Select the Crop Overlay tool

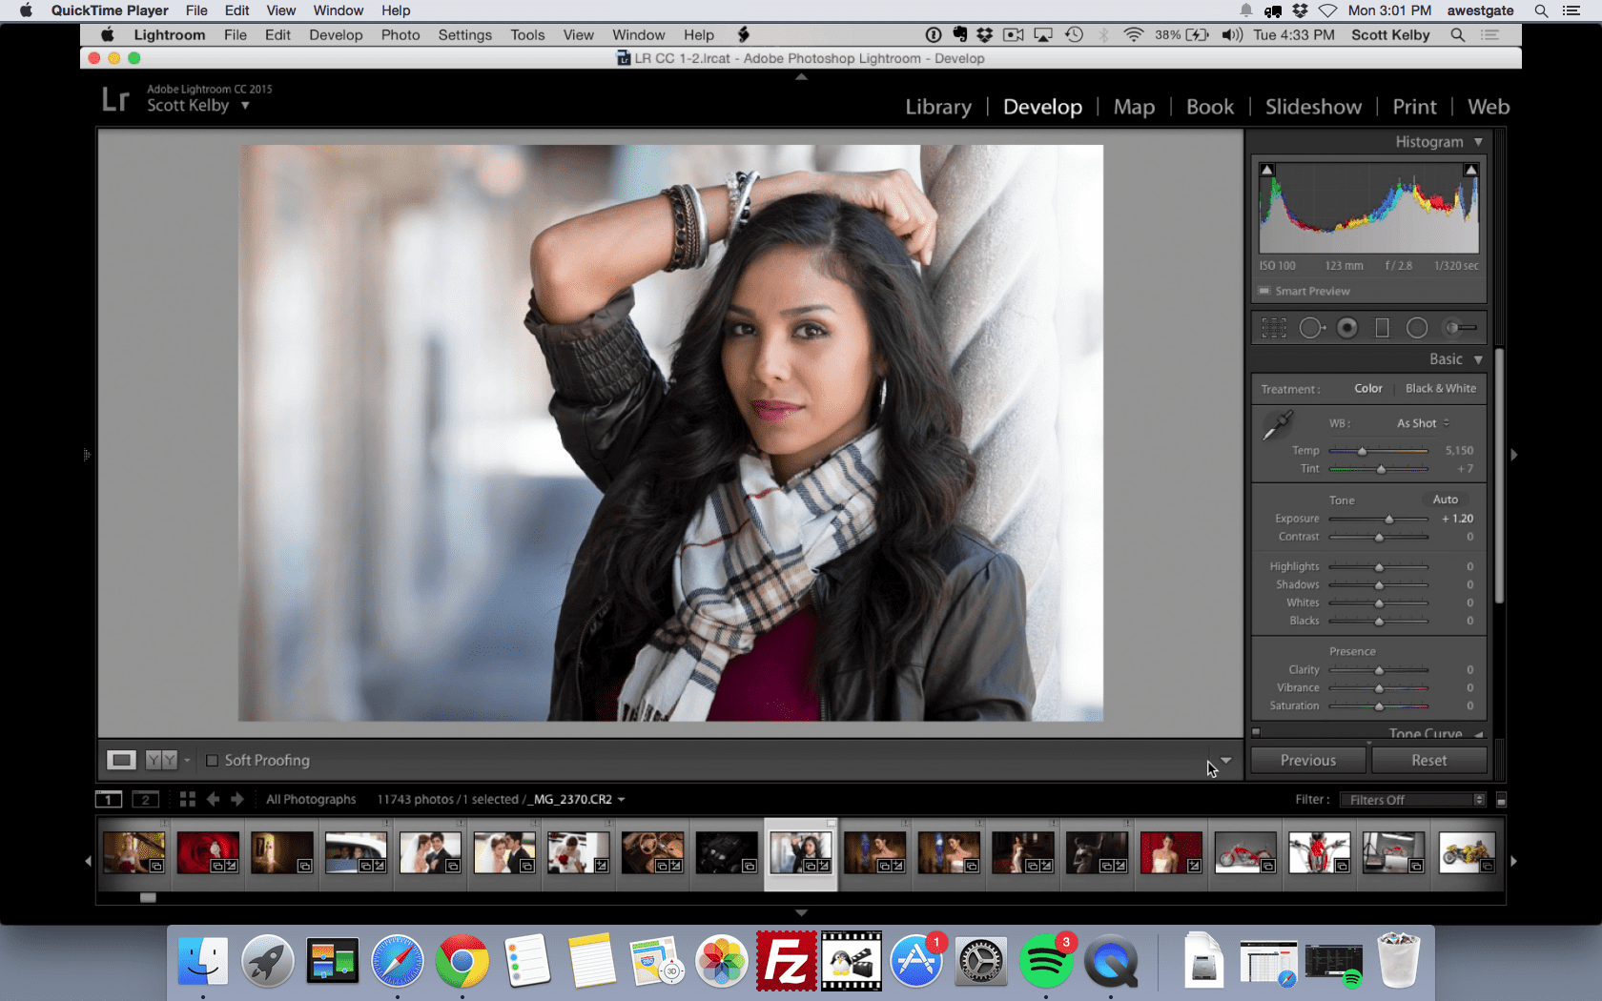point(1273,327)
